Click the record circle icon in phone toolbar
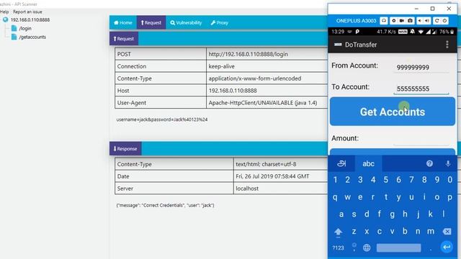This screenshot has height=259, width=461. (394, 21)
